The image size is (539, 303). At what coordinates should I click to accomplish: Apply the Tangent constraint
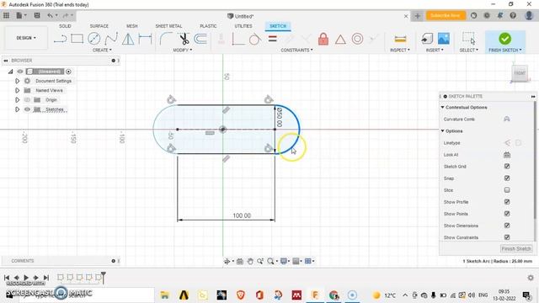[x=254, y=39]
